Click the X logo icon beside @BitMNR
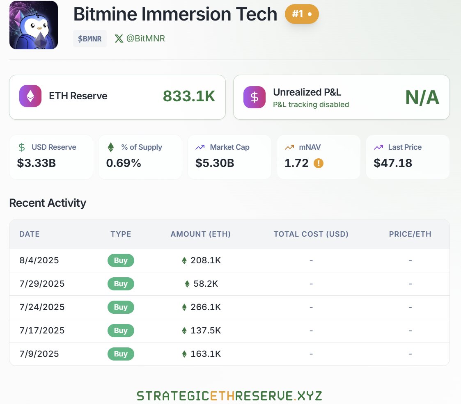 click(119, 39)
